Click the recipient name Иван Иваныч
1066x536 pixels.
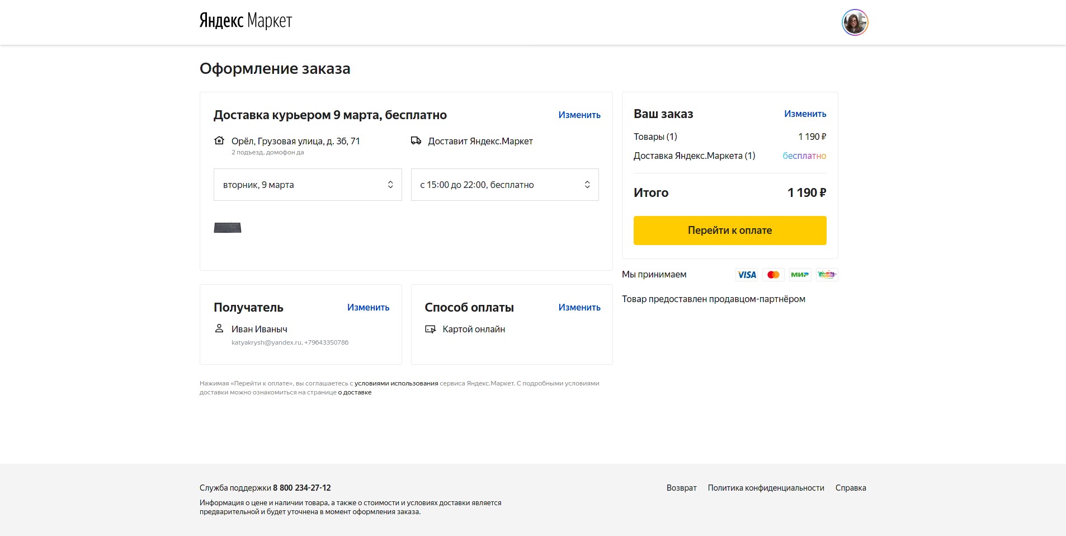(x=260, y=329)
